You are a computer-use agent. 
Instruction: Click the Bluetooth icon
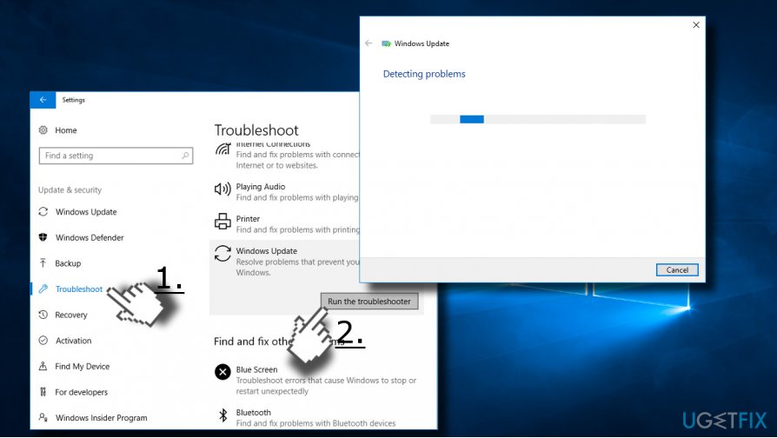click(223, 415)
